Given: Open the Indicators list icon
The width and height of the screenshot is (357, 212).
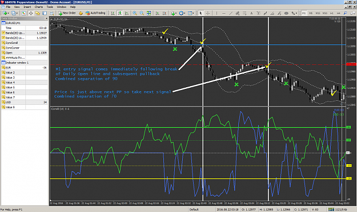Looking at the screenshot, I should click(173, 13).
